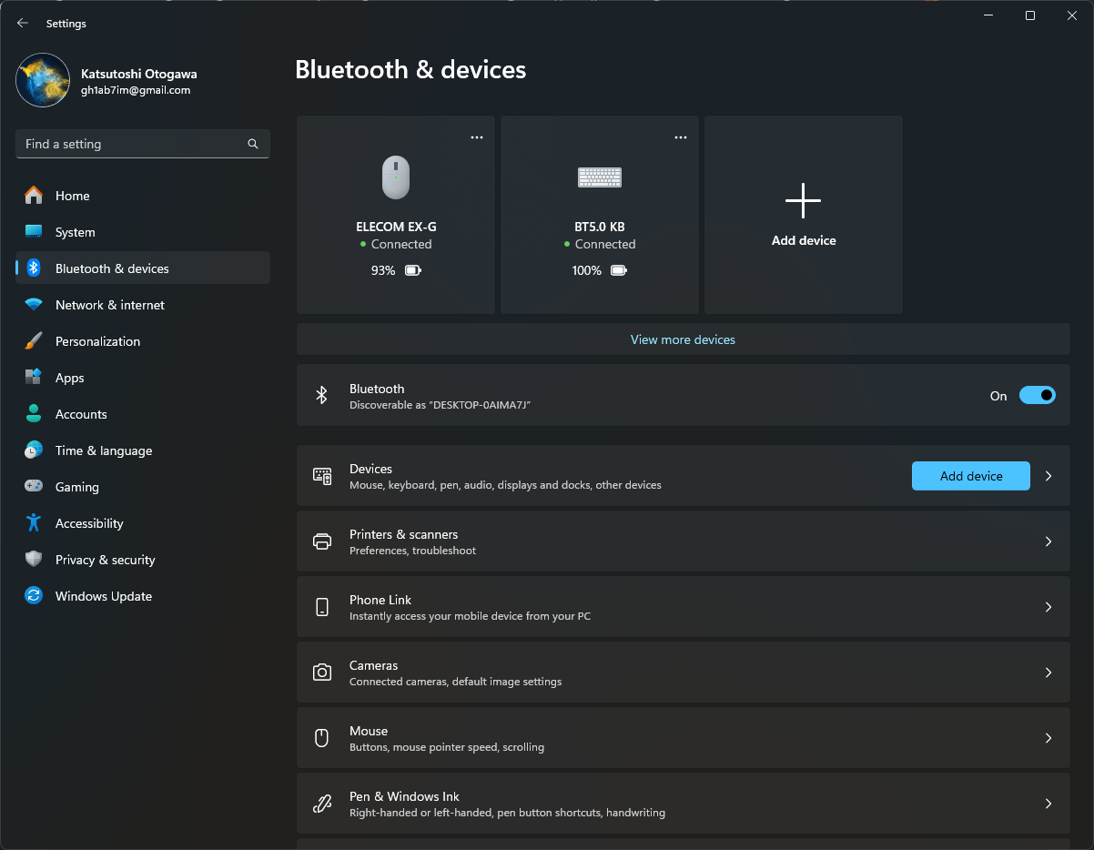1094x850 pixels.
Task: Open System settings in the sidebar
Action: click(x=143, y=232)
